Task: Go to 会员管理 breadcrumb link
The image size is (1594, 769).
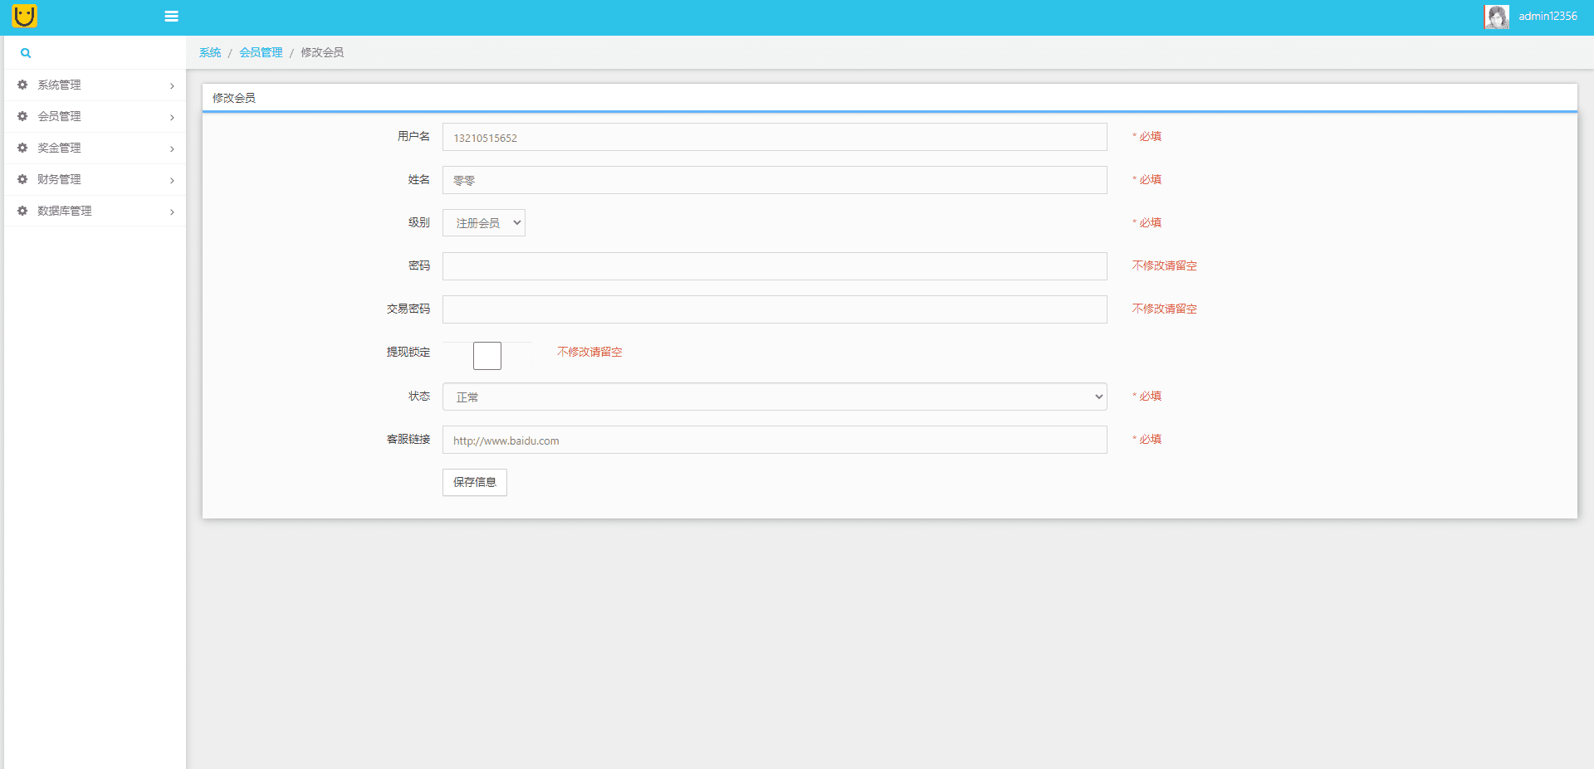Action: [261, 52]
